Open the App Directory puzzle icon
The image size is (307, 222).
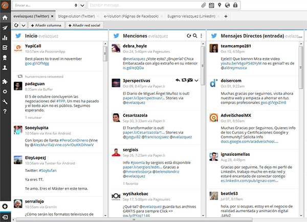[5, 82]
